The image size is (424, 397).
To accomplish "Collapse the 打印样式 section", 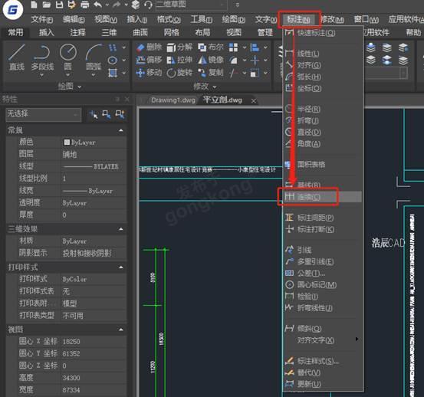I will click(121, 267).
